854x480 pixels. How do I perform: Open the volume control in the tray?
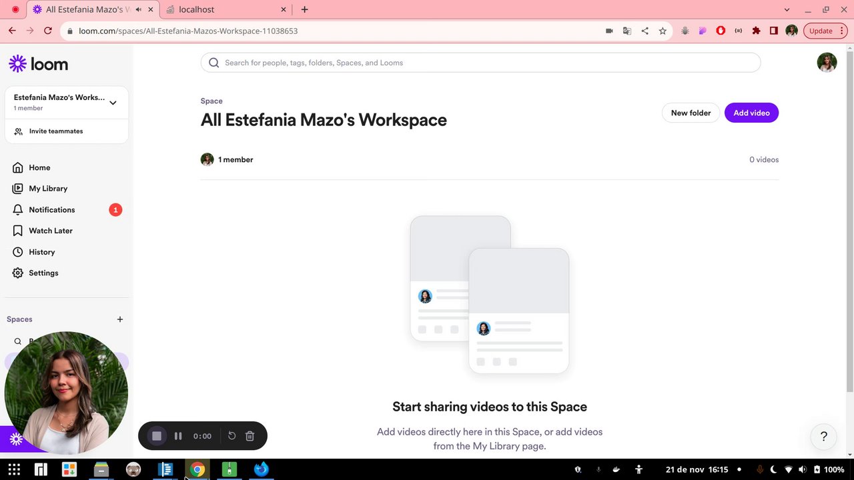tap(803, 469)
